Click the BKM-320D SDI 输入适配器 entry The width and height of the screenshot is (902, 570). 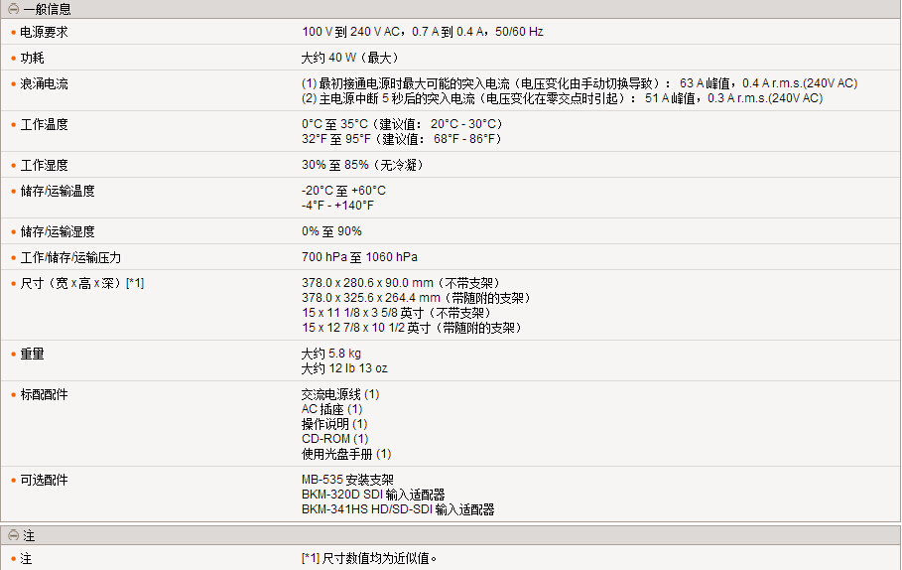click(373, 495)
